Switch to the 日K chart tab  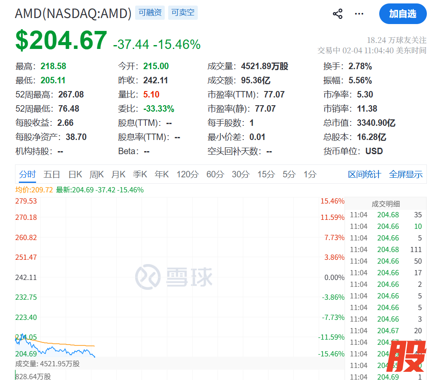click(x=75, y=174)
